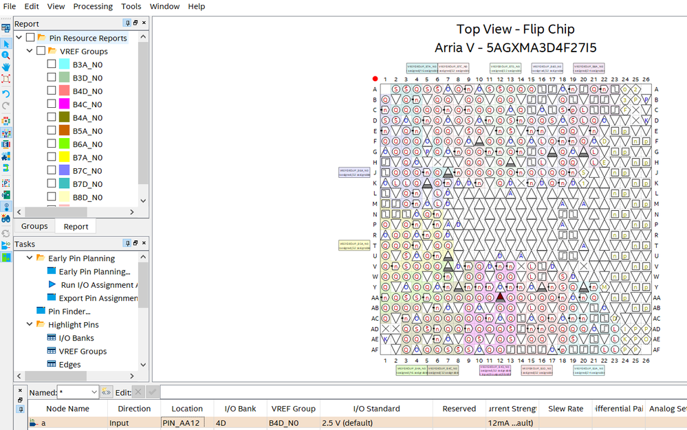Open the File menu
Screen dimensions: 687x430
pos(9,6)
